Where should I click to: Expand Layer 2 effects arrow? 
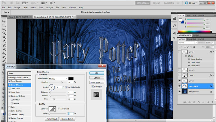(x=214, y=75)
